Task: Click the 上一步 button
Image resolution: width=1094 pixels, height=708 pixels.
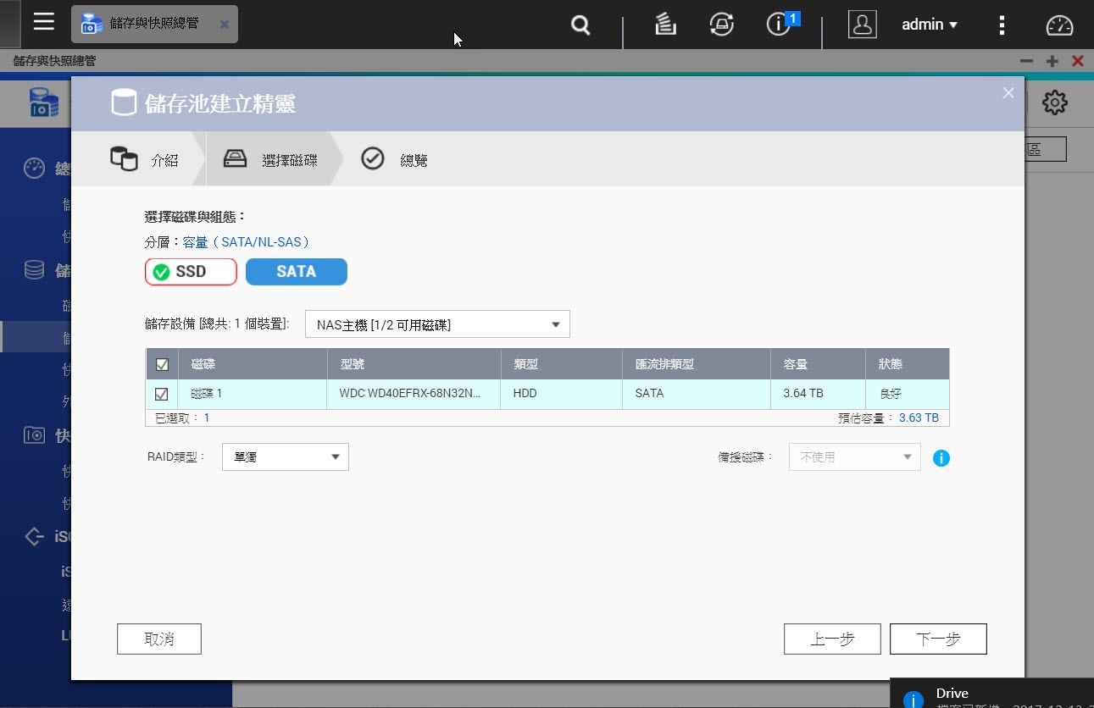Action: 832,639
